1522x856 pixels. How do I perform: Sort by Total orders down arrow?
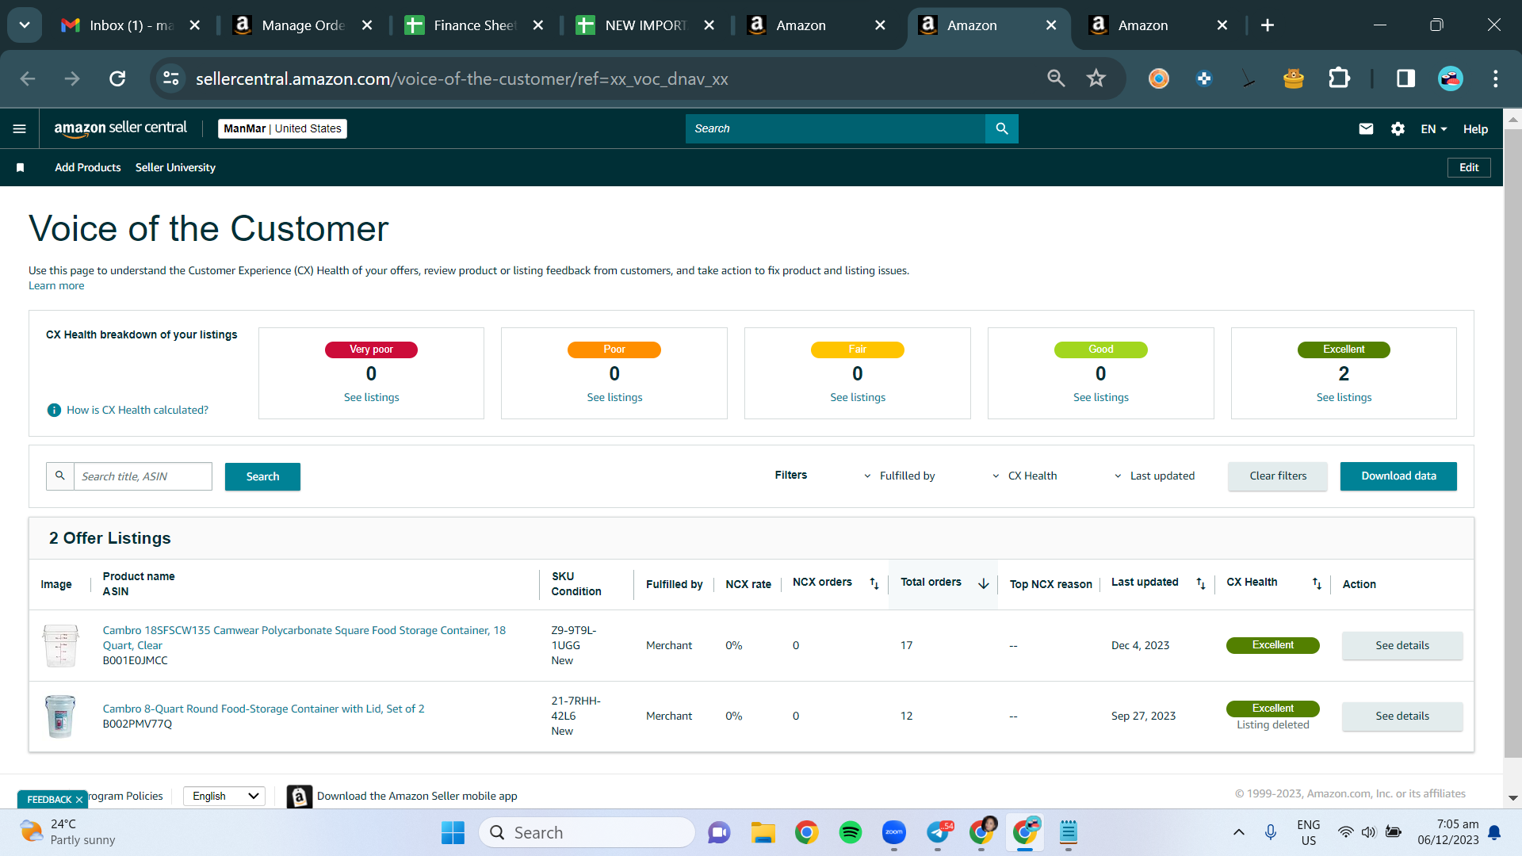tap(984, 583)
